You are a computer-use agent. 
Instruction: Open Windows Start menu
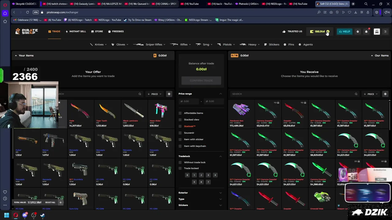click(6, 215)
